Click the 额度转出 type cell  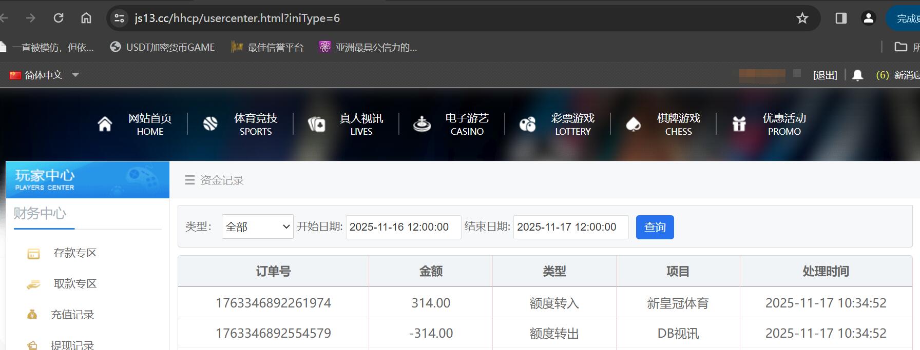point(554,334)
